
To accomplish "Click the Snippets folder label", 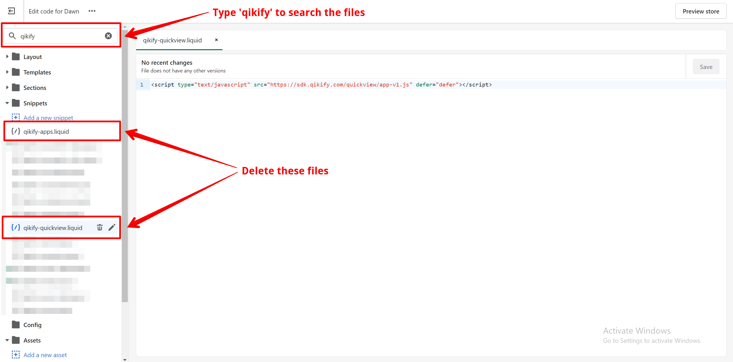I will 35,103.
